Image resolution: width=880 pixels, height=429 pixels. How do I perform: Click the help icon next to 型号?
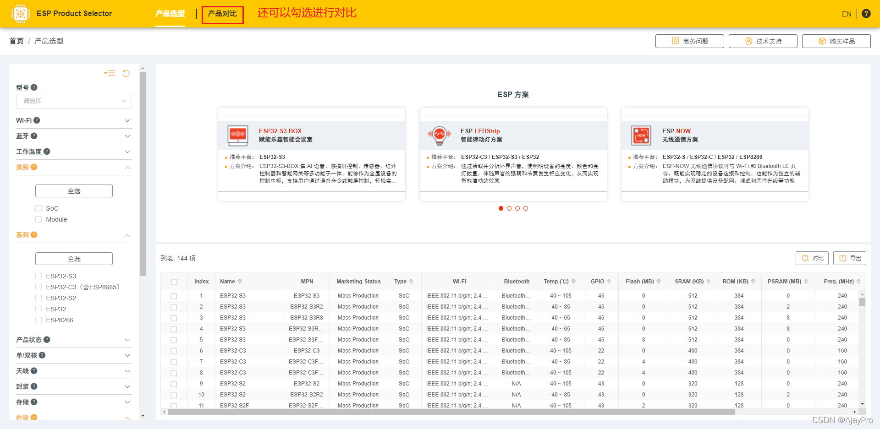pyautogui.click(x=34, y=87)
